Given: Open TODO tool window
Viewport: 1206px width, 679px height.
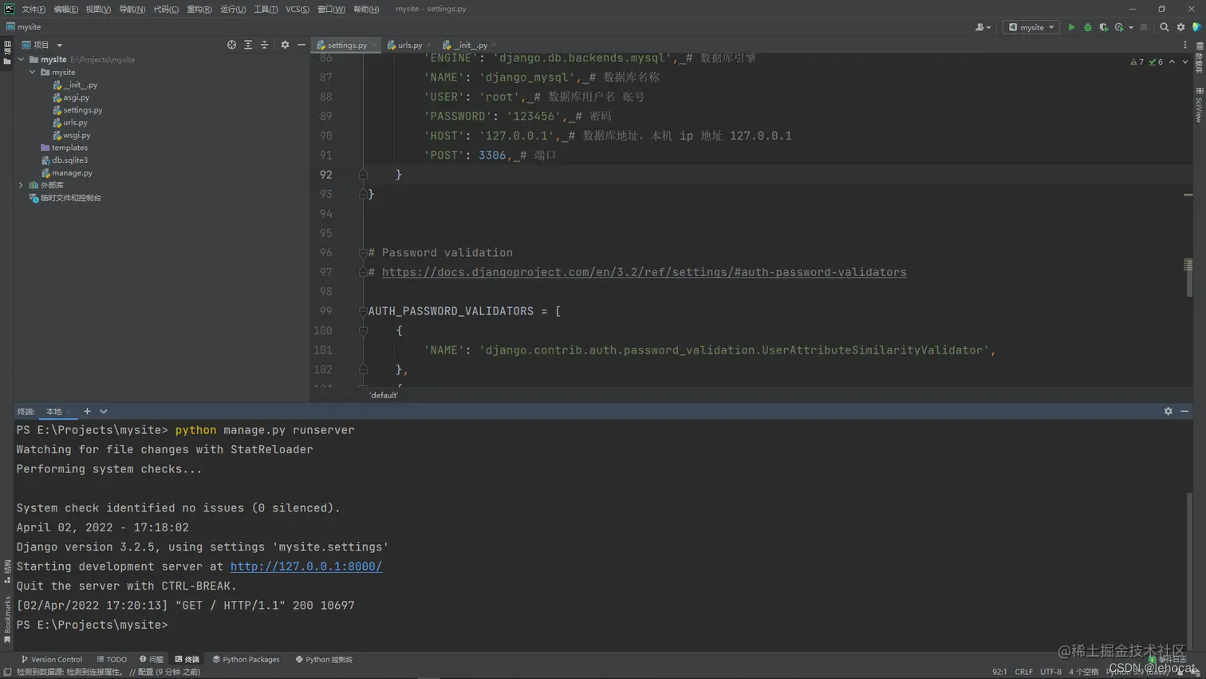Looking at the screenshot, I should click(112, 660).
